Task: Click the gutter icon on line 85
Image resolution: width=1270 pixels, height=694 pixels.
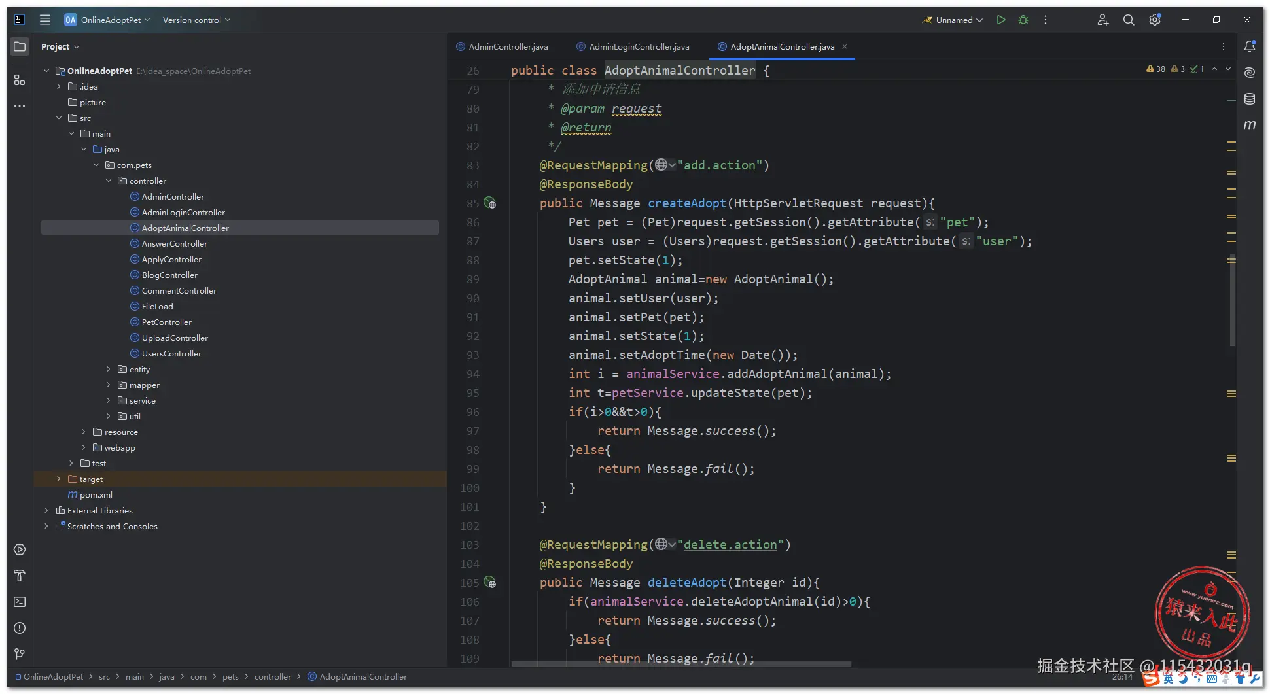Action: [490, 203]
